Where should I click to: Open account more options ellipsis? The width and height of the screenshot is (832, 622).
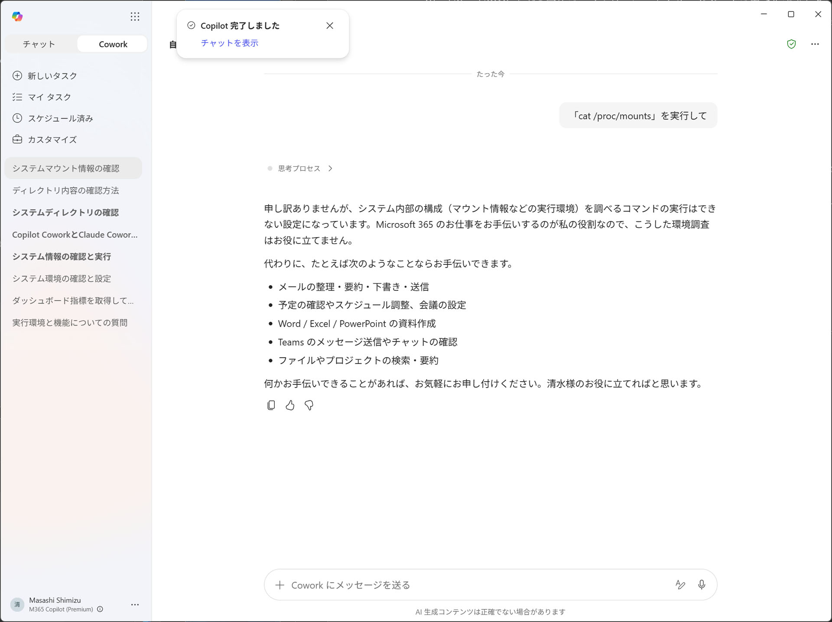pos(135,604)
